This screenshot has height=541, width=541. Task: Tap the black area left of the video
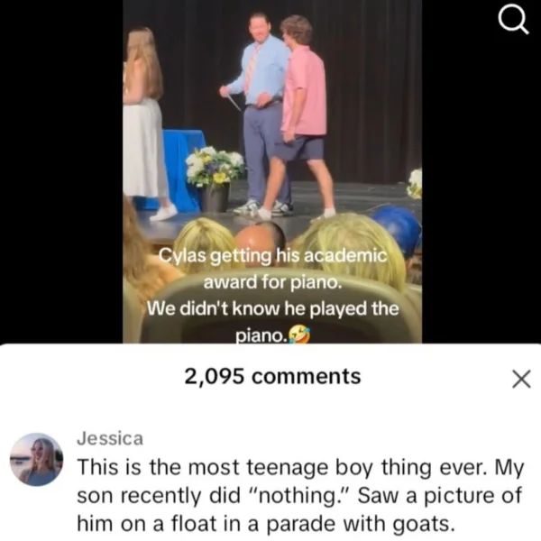61,171
